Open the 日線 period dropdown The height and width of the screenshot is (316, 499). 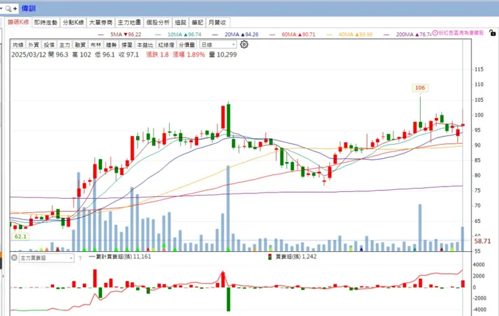(x=218, y=44)
